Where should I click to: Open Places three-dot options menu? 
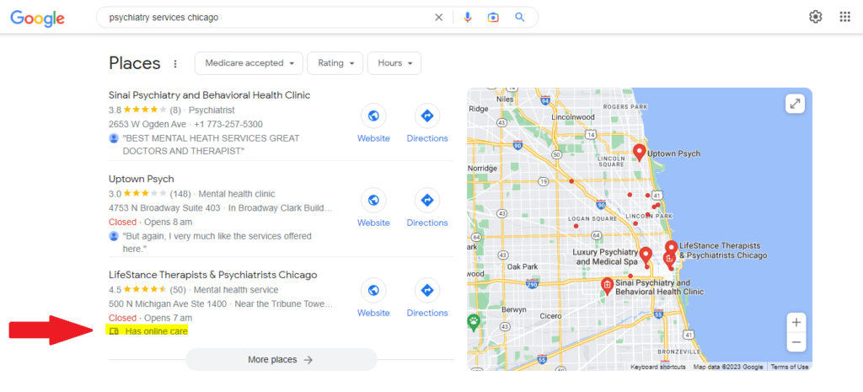[175, 64]
